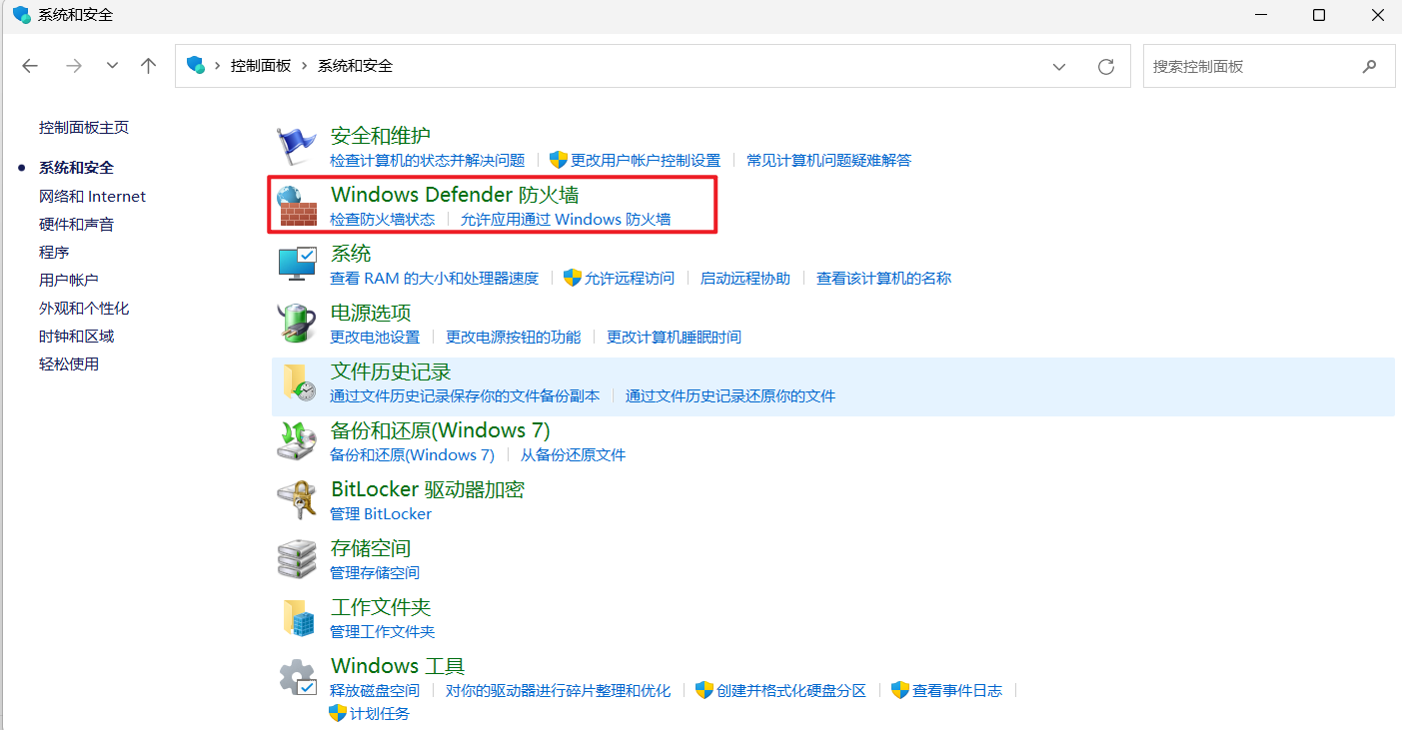
Task: Click 管理存储空间 link
Action: (375, 572)
